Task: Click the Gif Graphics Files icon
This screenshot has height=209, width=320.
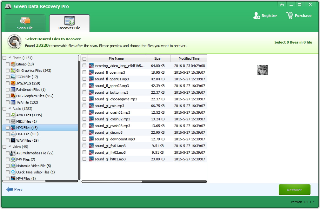Action: tap(13, 71)
